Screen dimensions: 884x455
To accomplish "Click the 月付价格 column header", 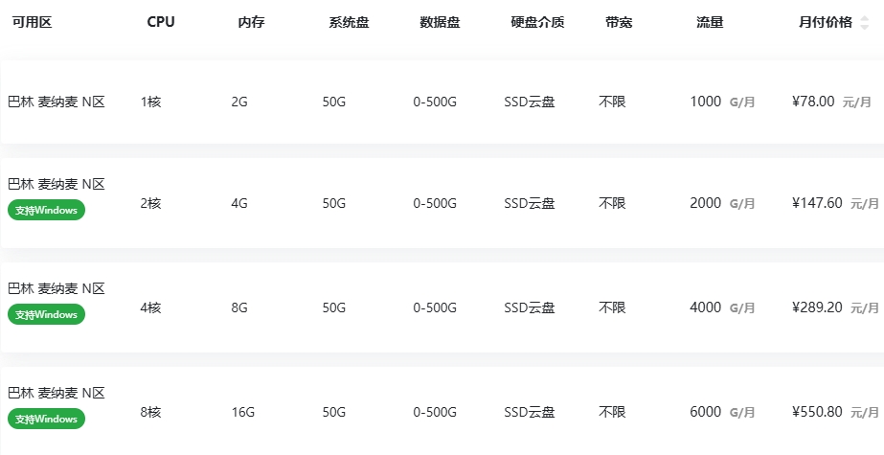I will pyautogui.click(x=826, y=23).
